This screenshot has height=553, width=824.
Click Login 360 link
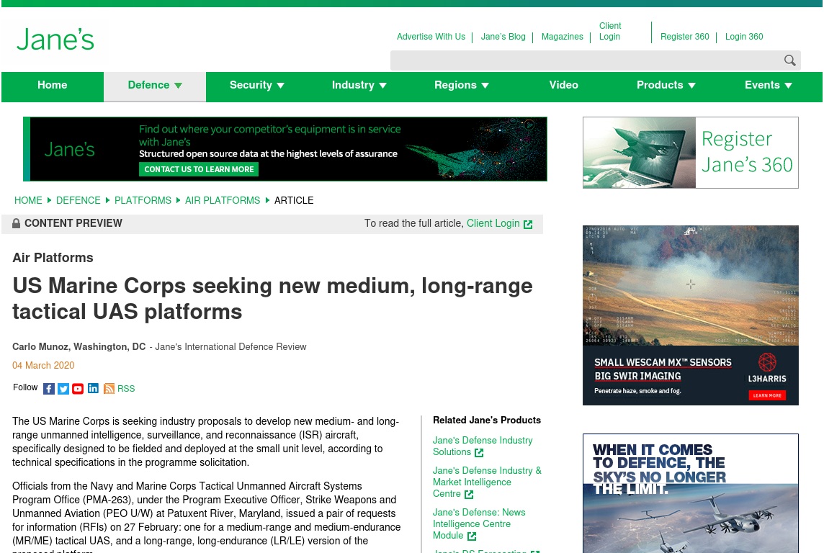[744, 37]
